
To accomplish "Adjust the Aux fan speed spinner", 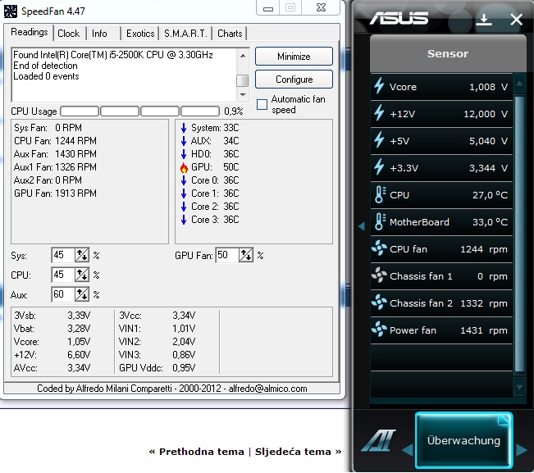I will click(82, 294).
